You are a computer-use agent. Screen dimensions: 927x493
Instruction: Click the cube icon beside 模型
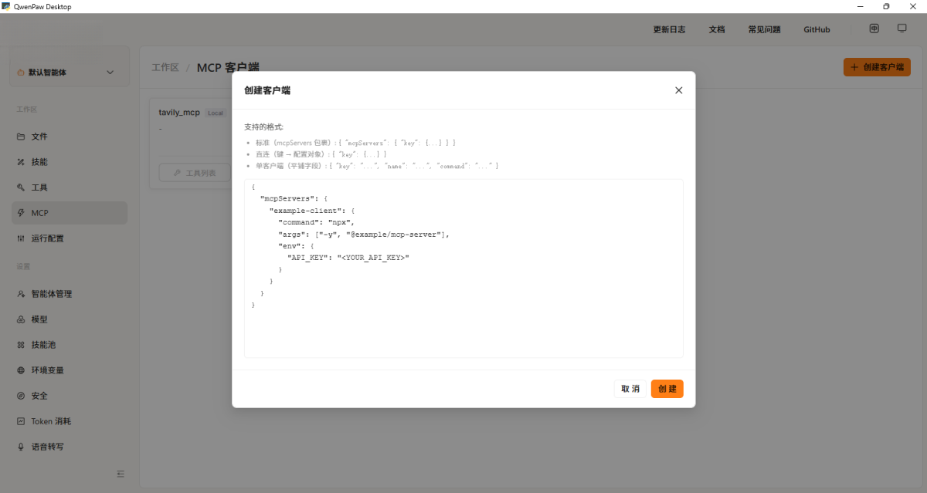tap(21, 319)
